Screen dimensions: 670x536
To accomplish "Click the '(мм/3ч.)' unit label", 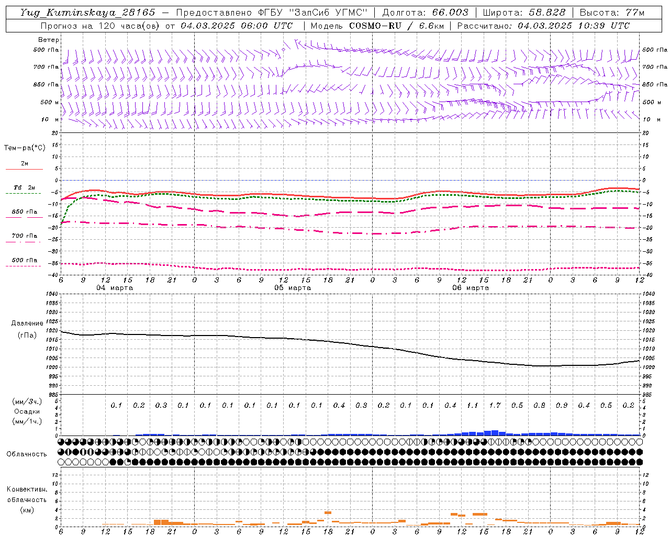I will 27,401.
